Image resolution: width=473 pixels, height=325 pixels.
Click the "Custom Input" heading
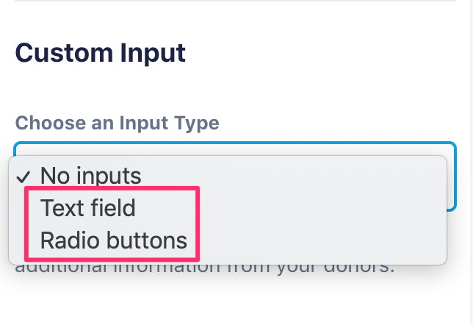pyautogui.click(x=100, y=53)
